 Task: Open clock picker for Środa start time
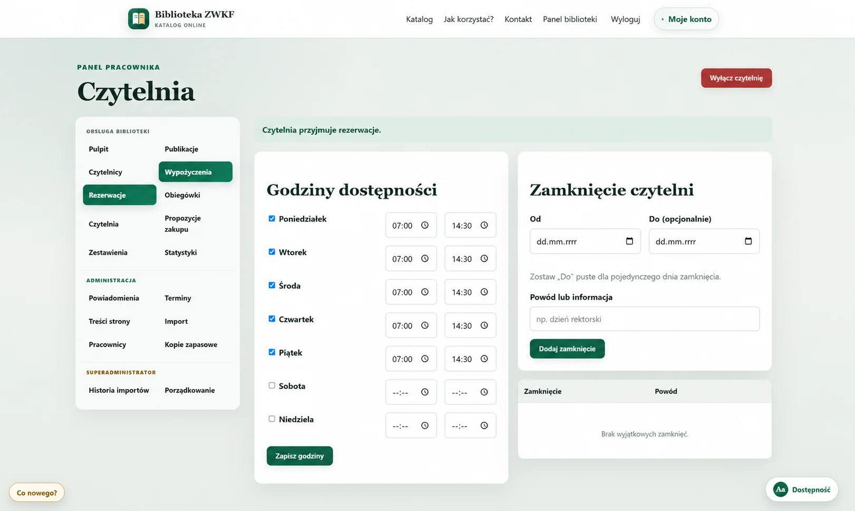425,292
